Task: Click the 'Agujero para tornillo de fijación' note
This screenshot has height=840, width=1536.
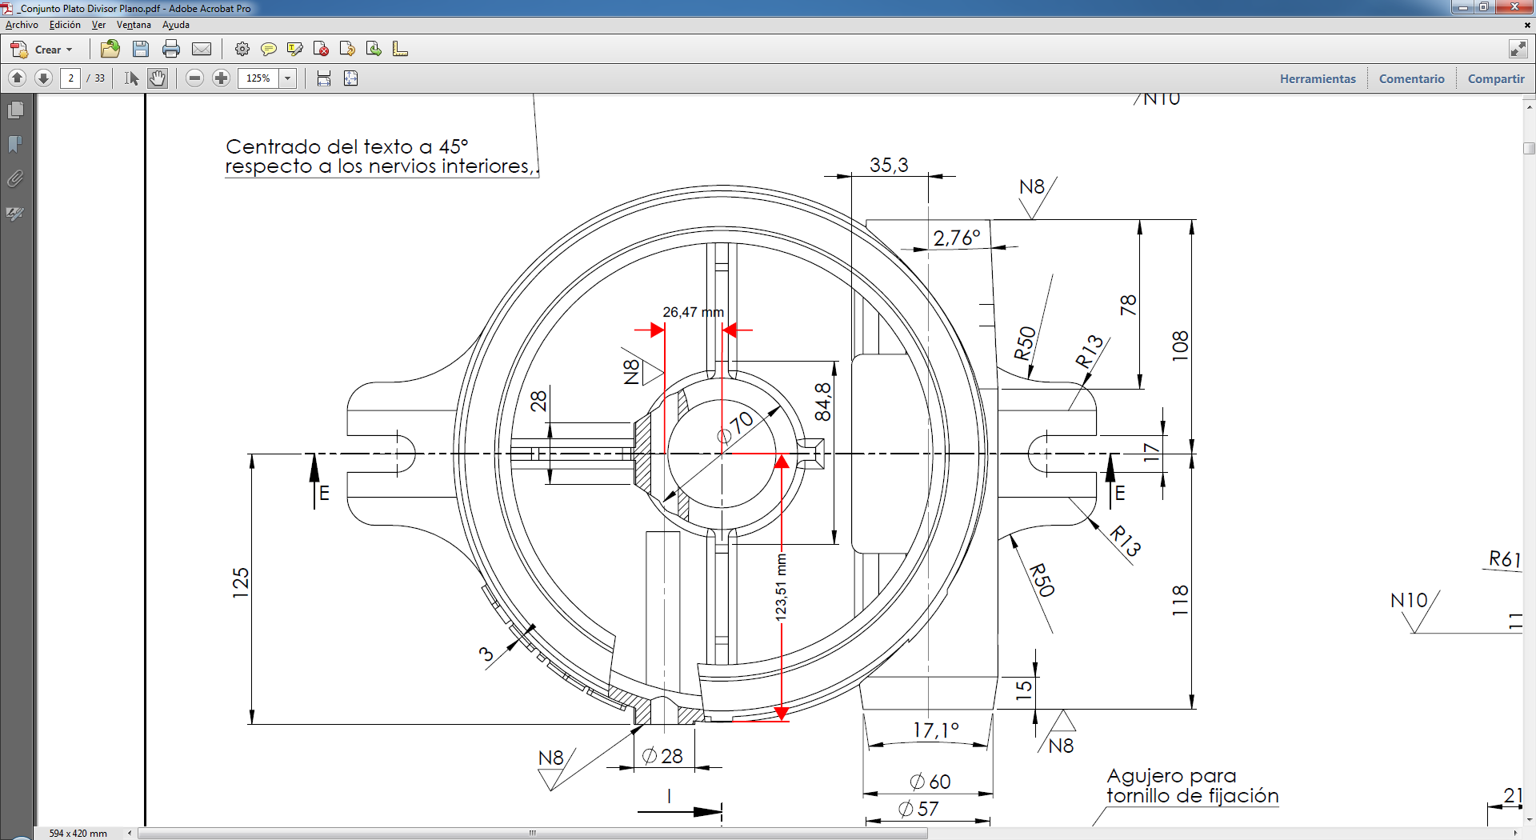Action: coord(1193,786)
